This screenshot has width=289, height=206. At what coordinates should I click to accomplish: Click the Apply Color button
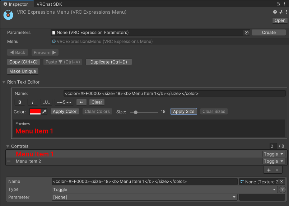65,112
